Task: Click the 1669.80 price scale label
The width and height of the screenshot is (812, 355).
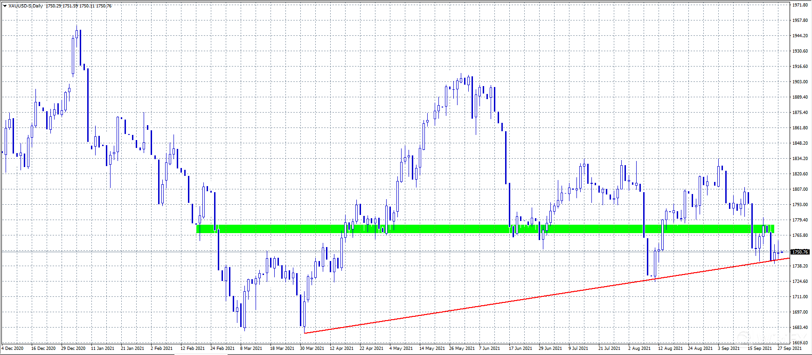Action: click(x=800, y=342)
